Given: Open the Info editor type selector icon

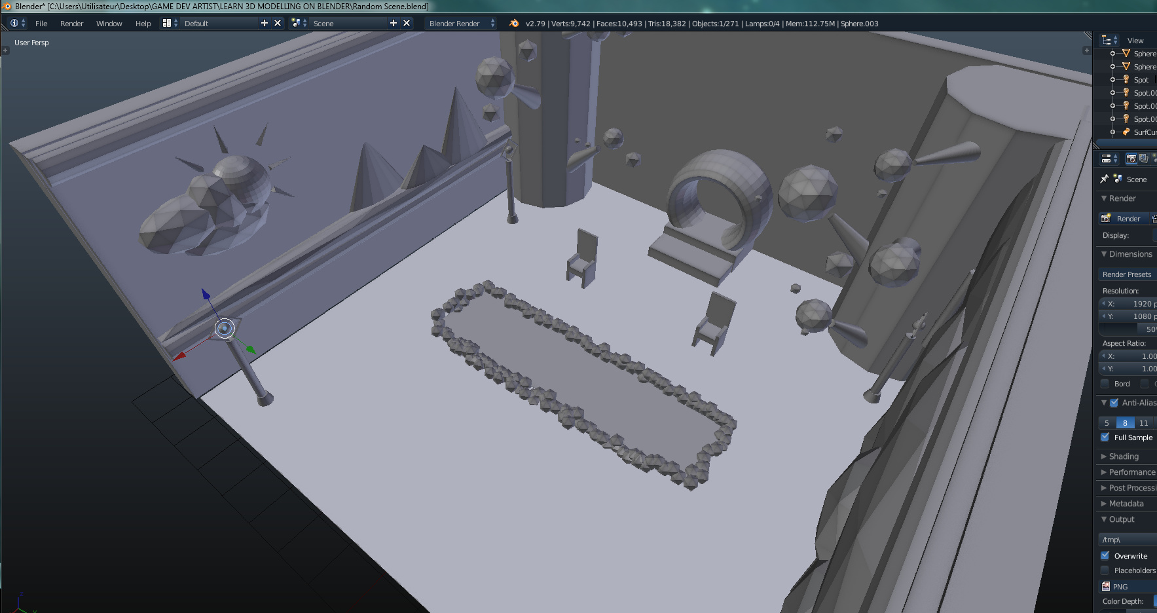Looking at the screenshot, I should point(18,23).
